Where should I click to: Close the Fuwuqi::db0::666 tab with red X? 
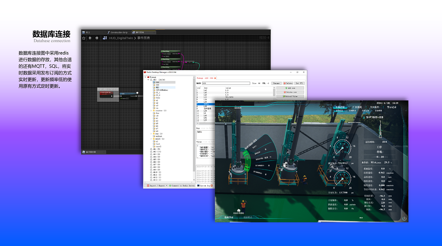pyautogui.click(x=215, y=78)
